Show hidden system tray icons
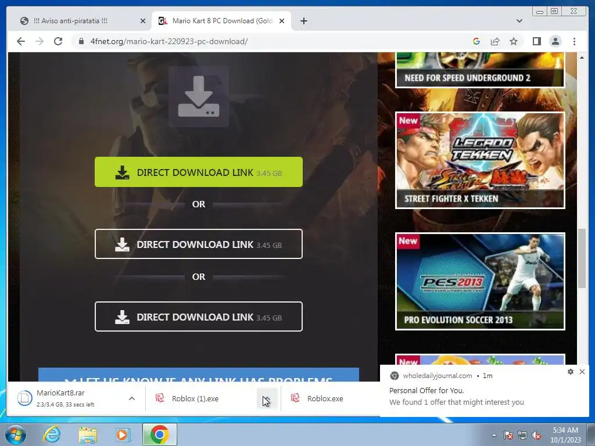The image size is (595, 446). [494, 435]
